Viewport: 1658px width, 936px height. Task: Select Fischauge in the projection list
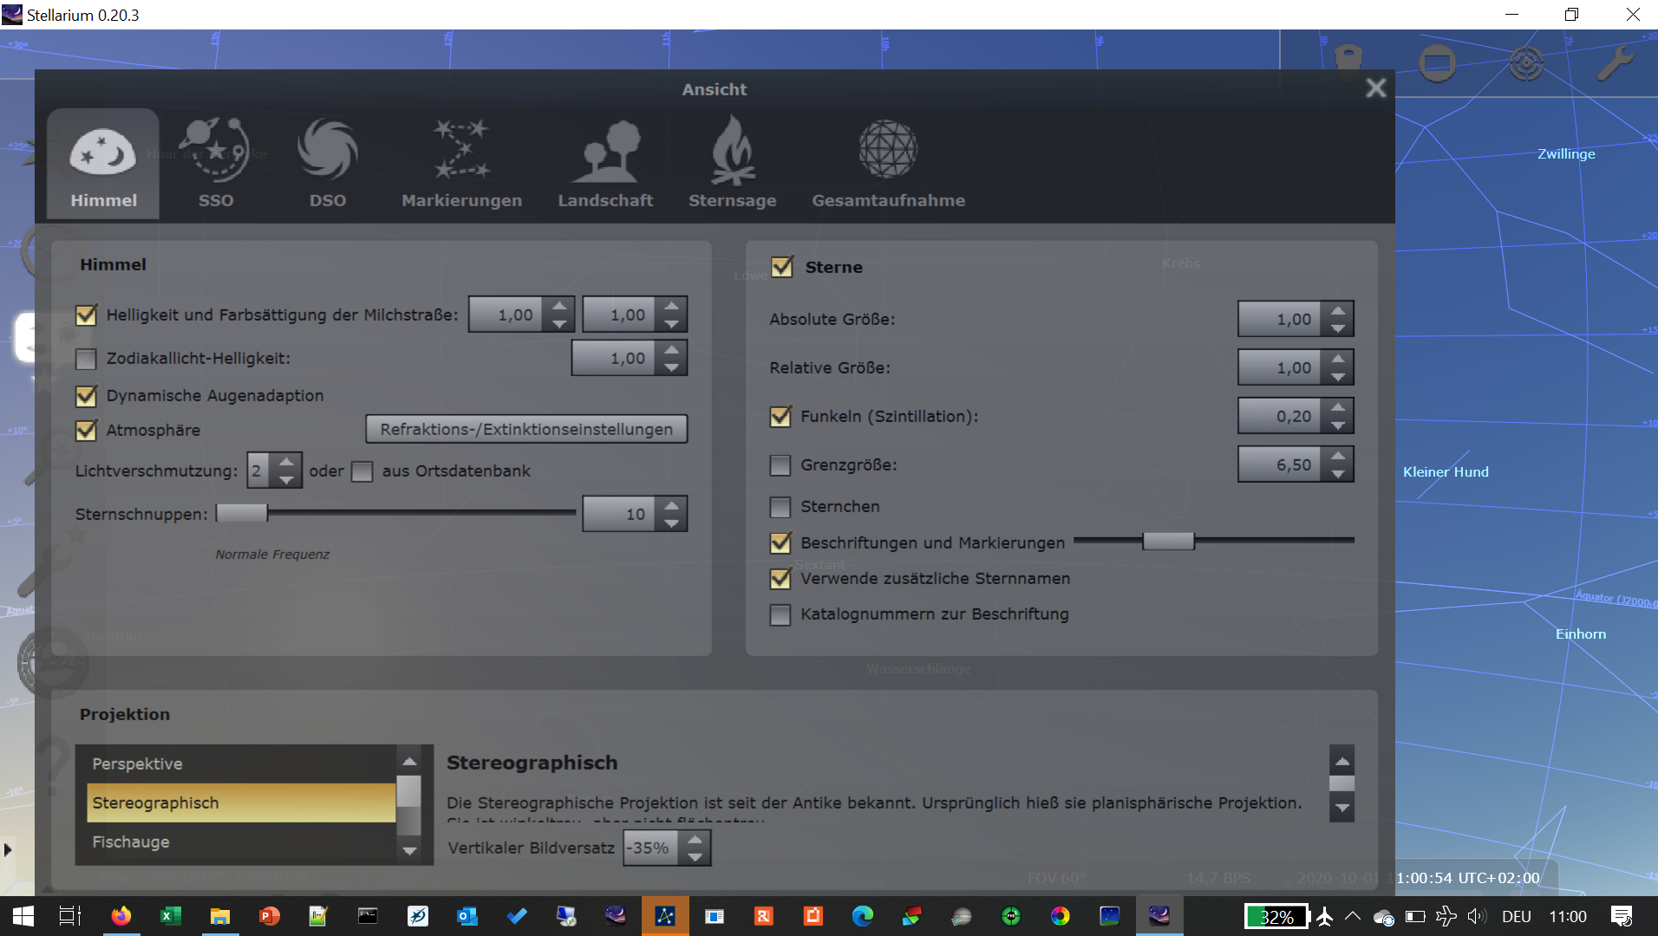pyautogui.click(x=131, y=841)
